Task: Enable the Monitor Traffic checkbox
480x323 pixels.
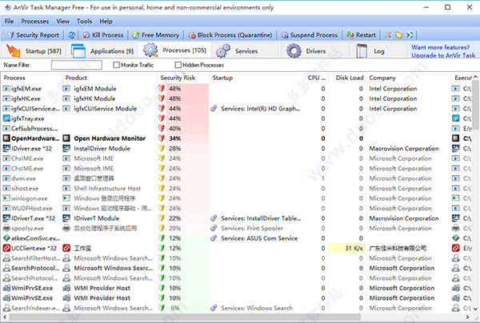Action: [x=116, y=65]
